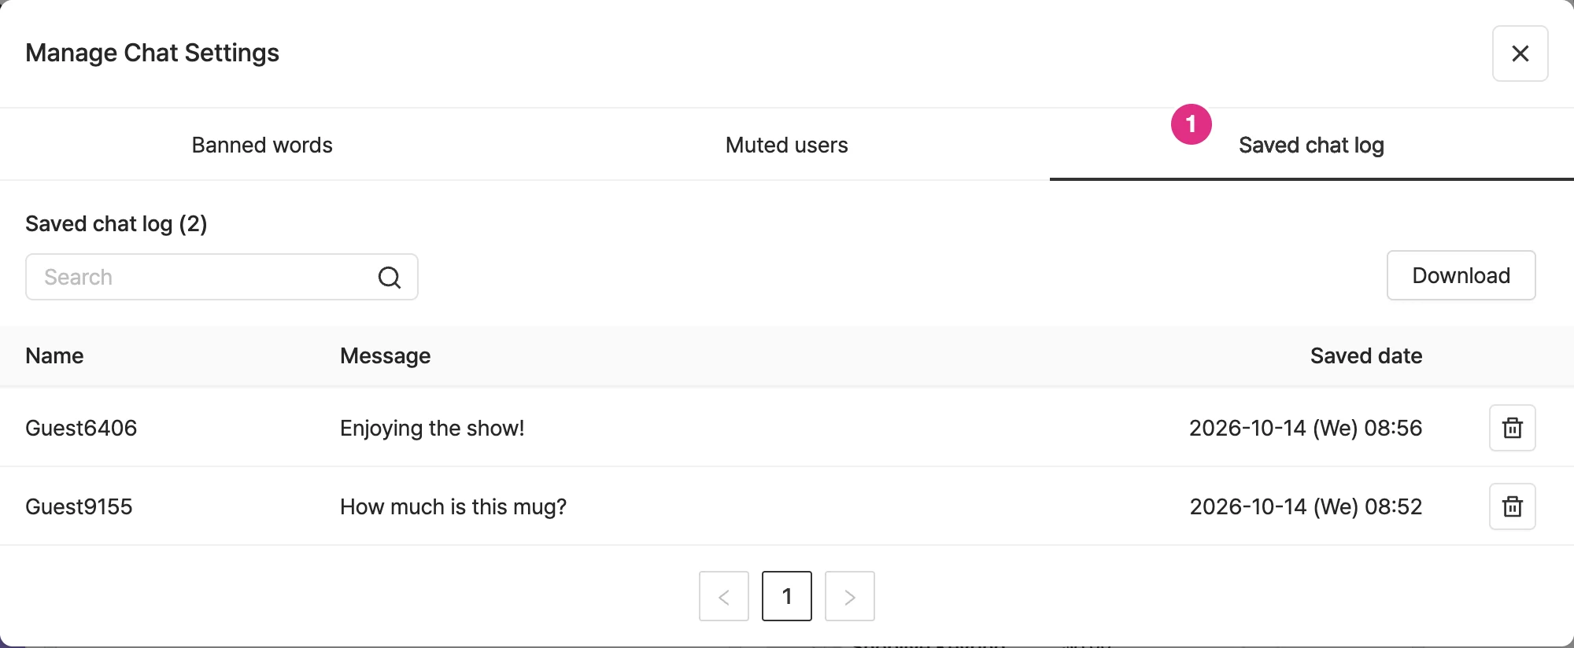Download the saved chat log
The width and height of the screenshot is (1574, 648).
click(1461, 275)
